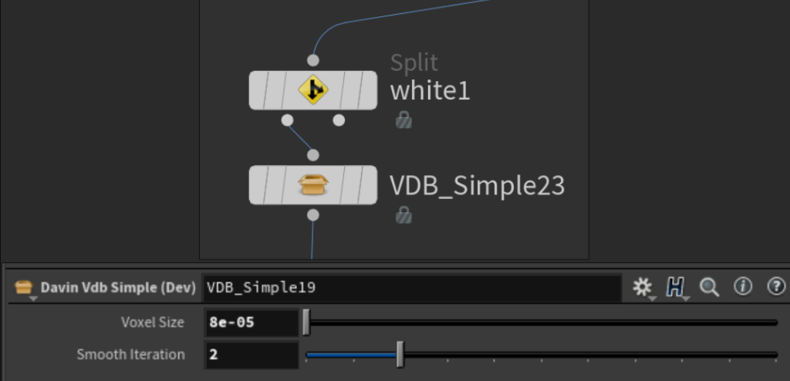Image resolution: width=790 pixels, height=381 pixels.
Task: Click the white1 node's right output connector
Action: [x=339, y=120]
